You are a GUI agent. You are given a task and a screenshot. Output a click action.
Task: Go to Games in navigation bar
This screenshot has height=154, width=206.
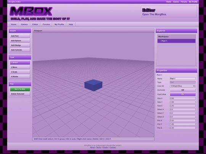[24, 24]
